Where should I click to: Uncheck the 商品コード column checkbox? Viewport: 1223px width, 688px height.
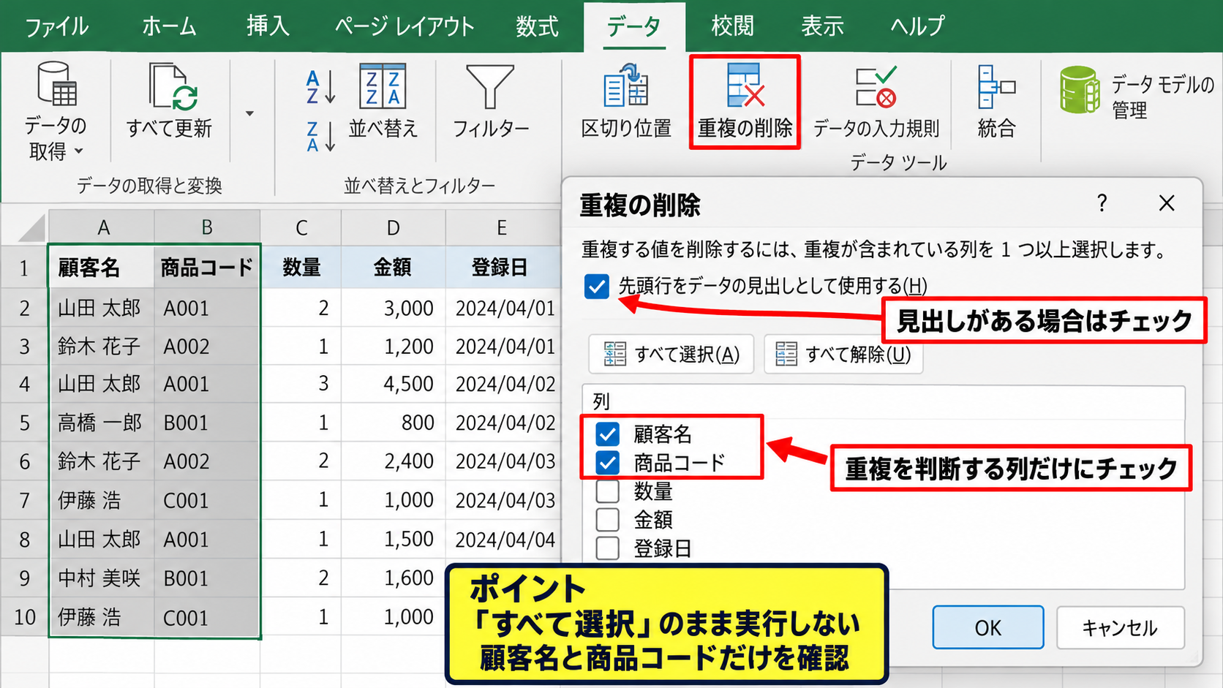608,462
